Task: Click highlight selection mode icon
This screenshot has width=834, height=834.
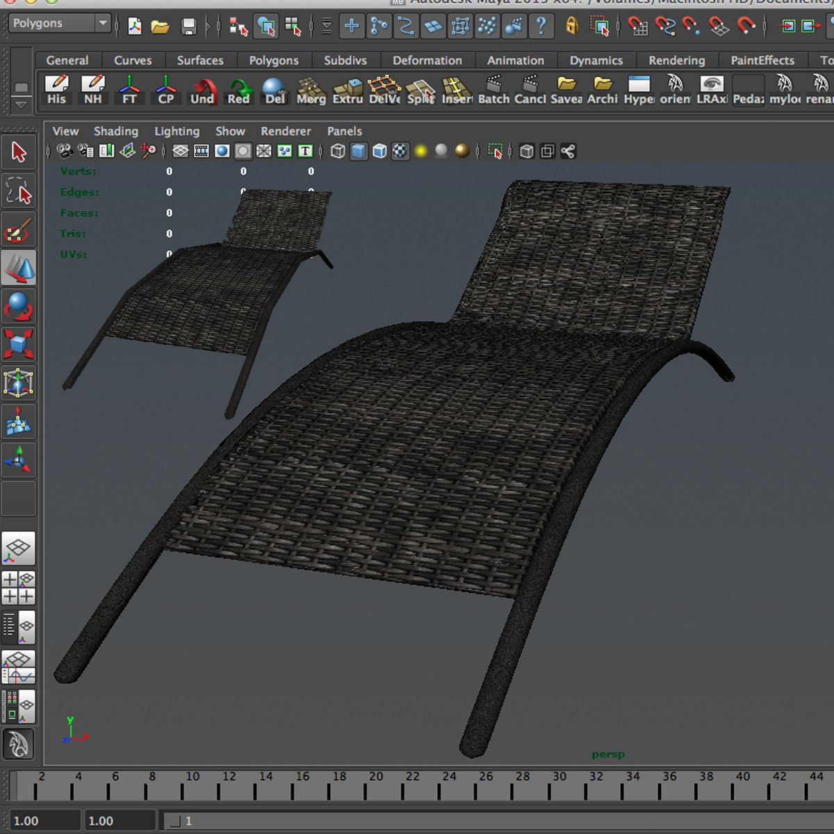Action: (x=599, y=26)
